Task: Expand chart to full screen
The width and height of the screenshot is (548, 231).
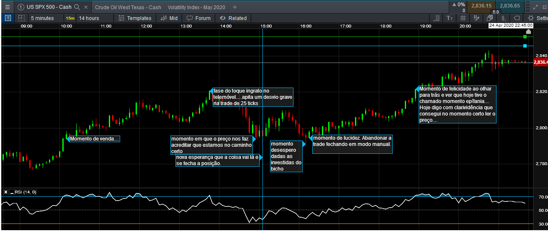Action: (535, 7)
